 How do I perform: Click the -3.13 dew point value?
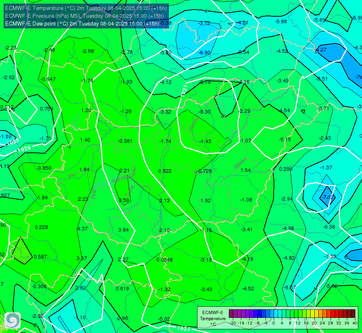pos(206,260)
